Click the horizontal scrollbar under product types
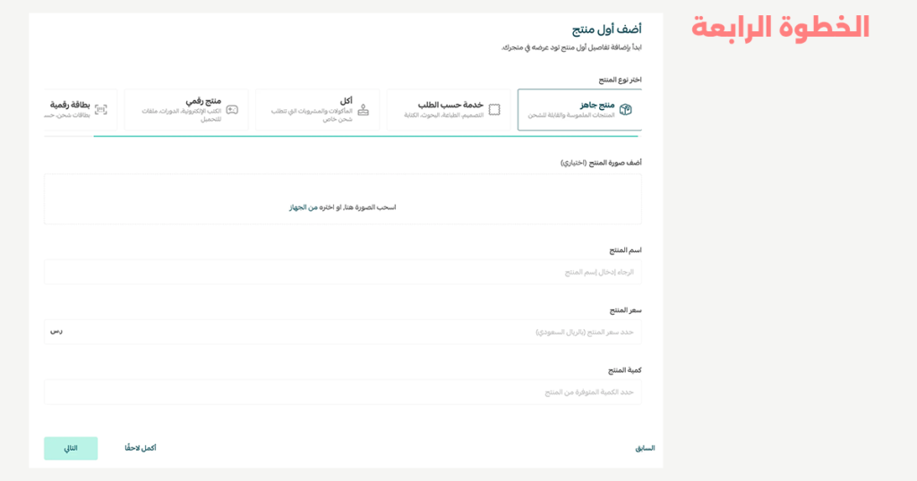The width and height of the screenshot is (917, 481). tap(365, 136)
